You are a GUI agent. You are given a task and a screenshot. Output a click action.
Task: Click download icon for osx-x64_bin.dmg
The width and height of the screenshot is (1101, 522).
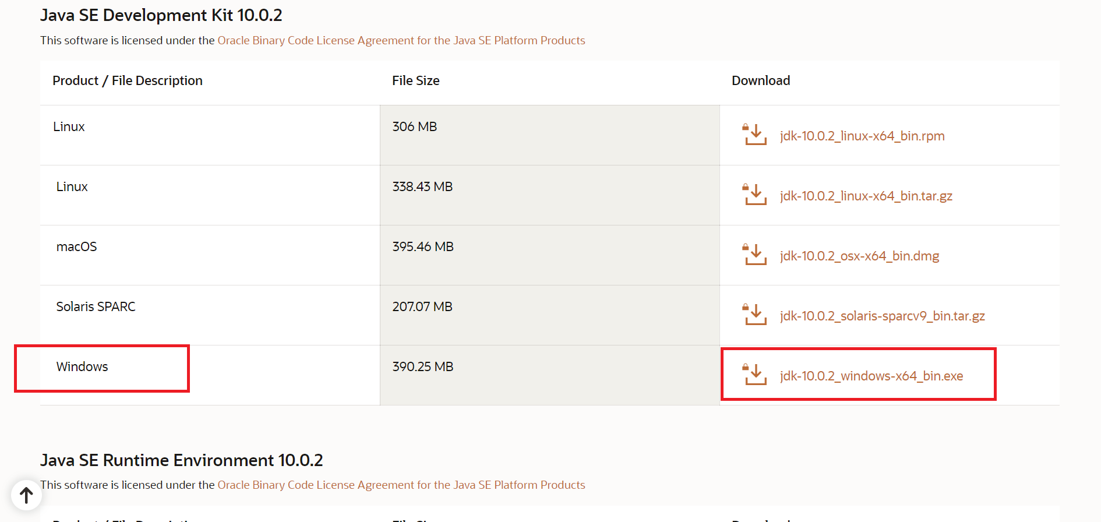(755, 255)
